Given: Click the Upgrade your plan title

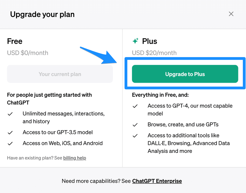Looking at the screenshot, I should click(42, 14).
